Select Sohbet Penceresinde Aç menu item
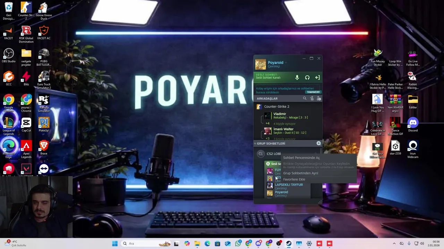The height and width of the screenshot is (249, 444). [301, 158]
